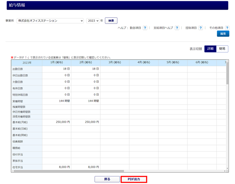Viewport: 235px width, 184px height.
Task: Open help icon for 勤怠項目
Action: click(145, 28)
